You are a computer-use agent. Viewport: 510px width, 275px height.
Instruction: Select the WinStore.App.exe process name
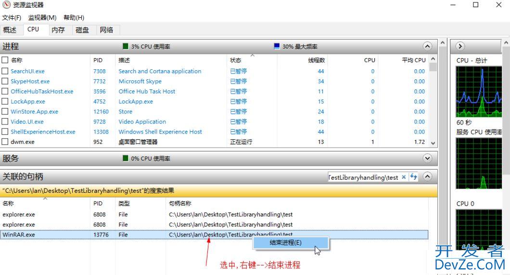pyautogui.click(x=35, y=112)
